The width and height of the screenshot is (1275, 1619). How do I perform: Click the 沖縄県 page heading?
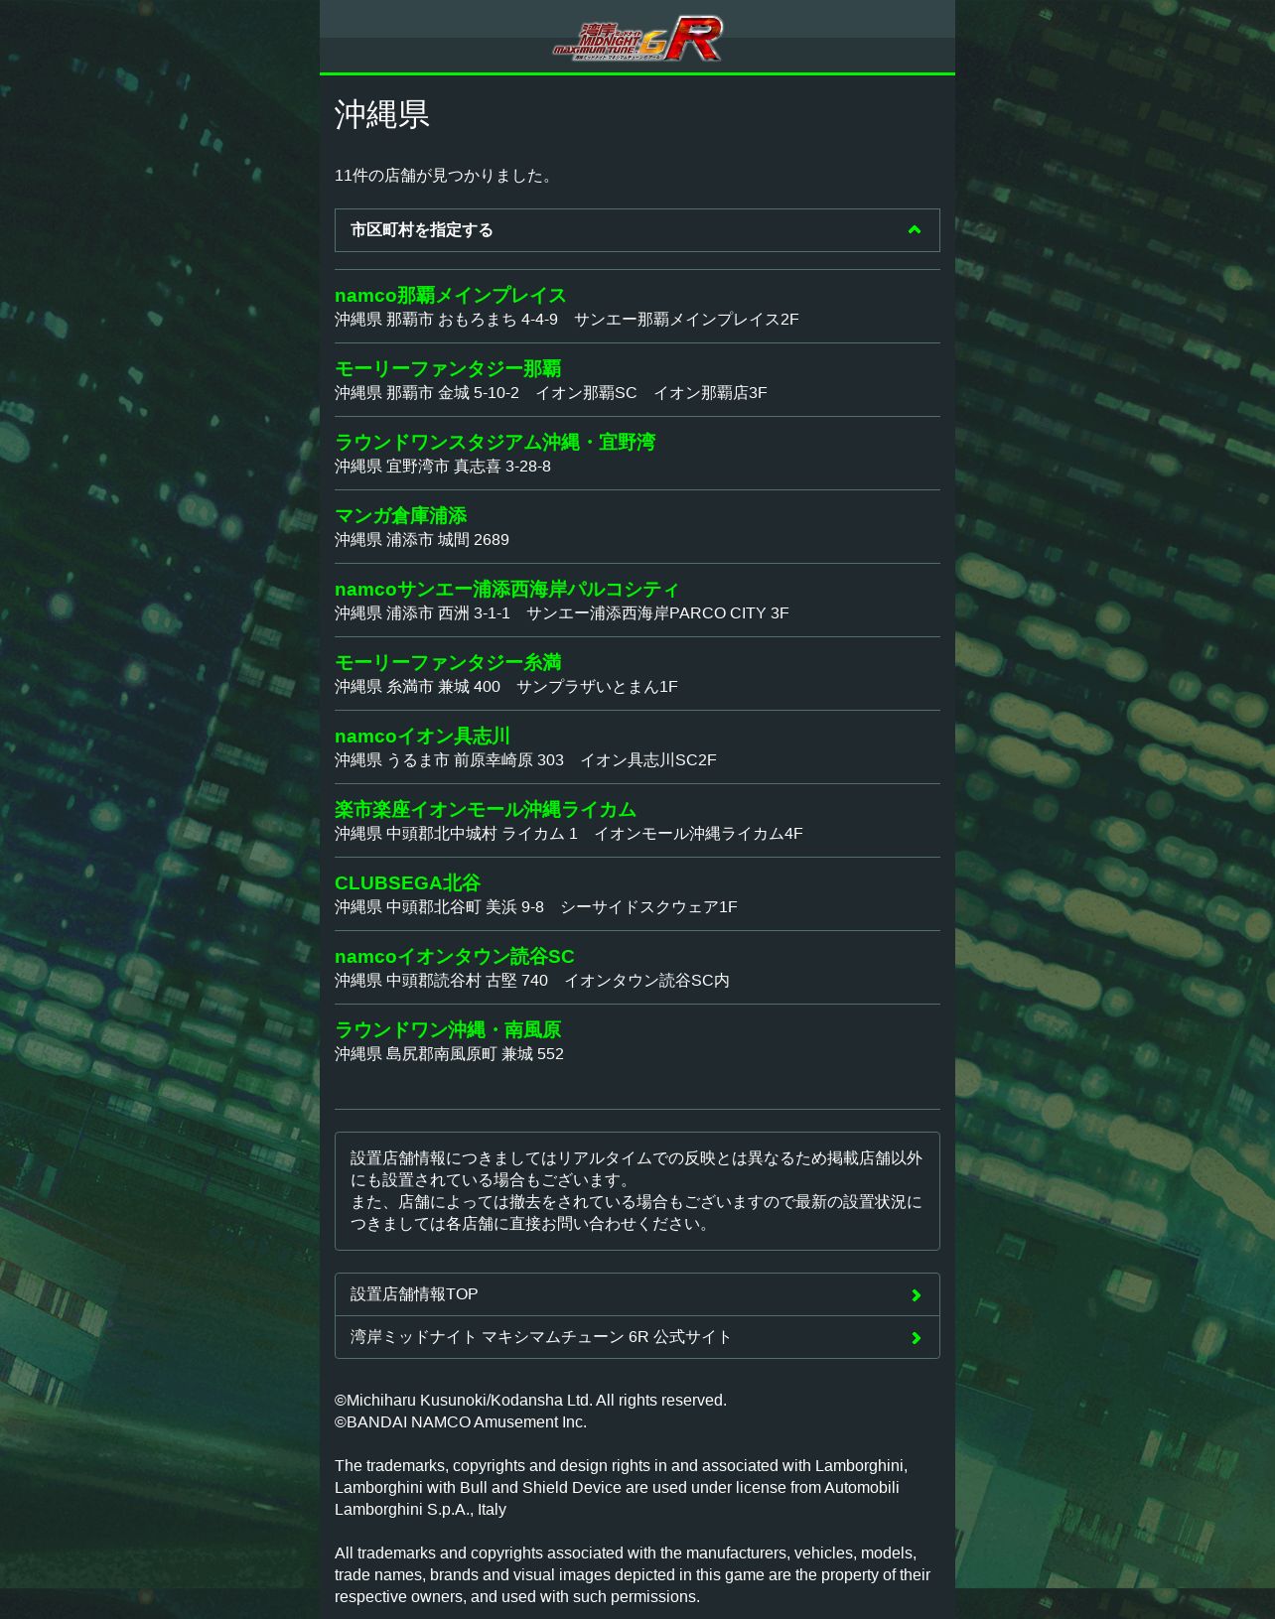[x=382, y=114]
